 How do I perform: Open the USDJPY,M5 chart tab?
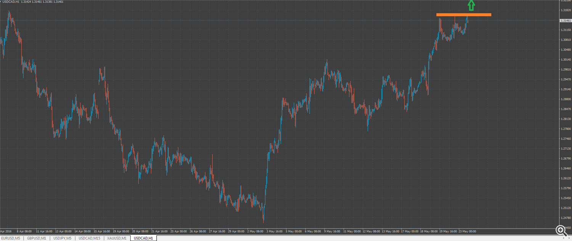[62, 238]
